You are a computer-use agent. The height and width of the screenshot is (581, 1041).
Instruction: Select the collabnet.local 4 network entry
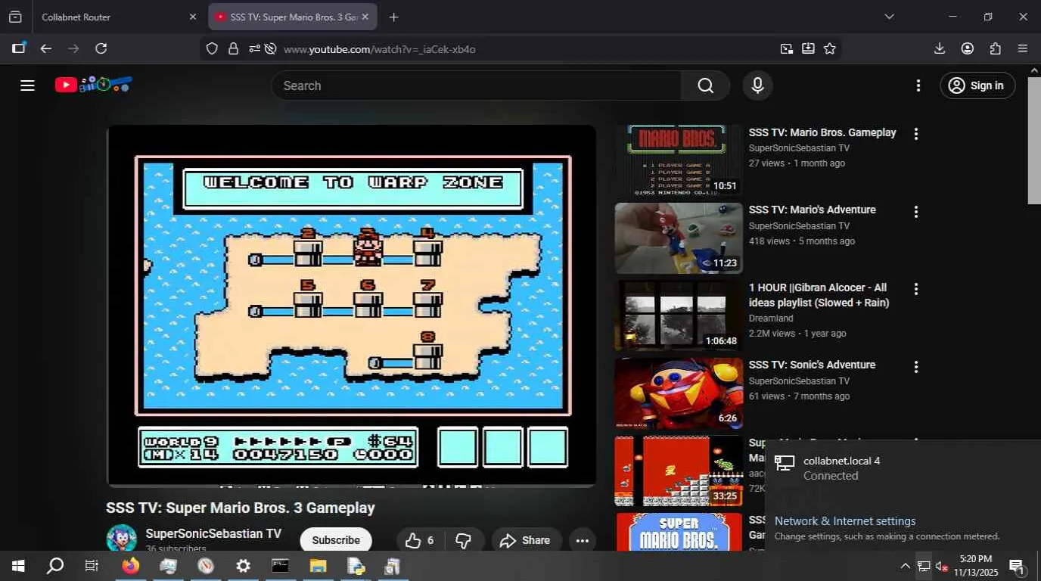(x=903, y=468)
